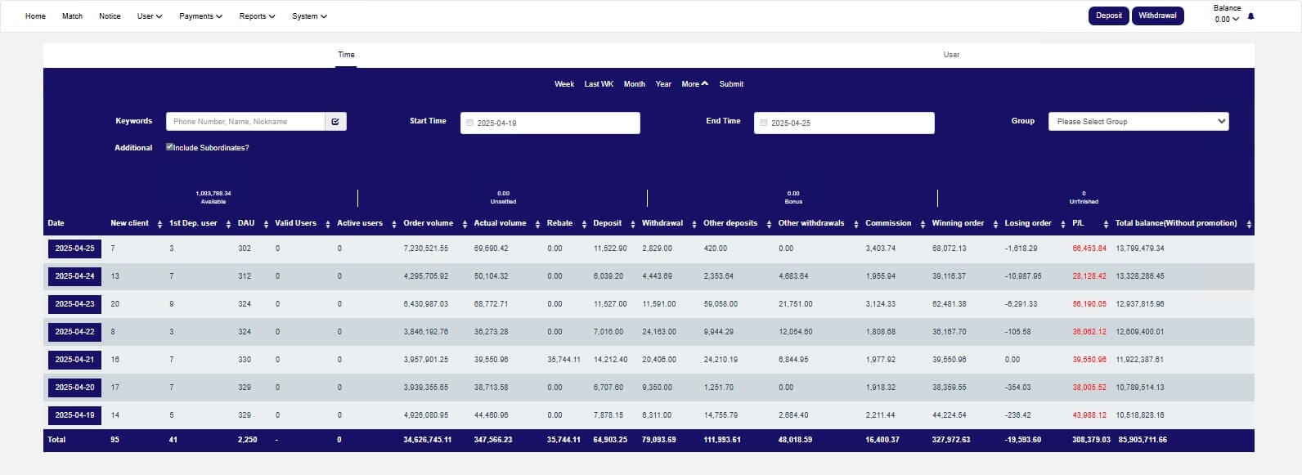Open the Please Select Group dropdown
The width and height of the screenshot is (1302, 475).
1138,122
